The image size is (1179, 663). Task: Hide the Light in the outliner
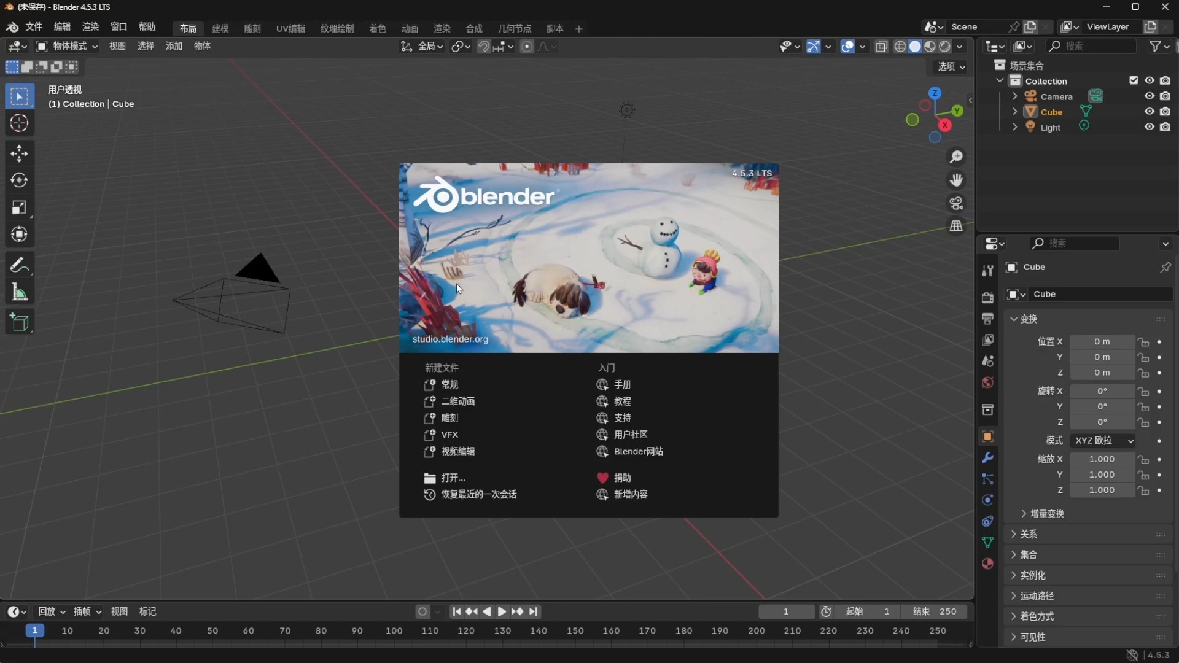1149,127
